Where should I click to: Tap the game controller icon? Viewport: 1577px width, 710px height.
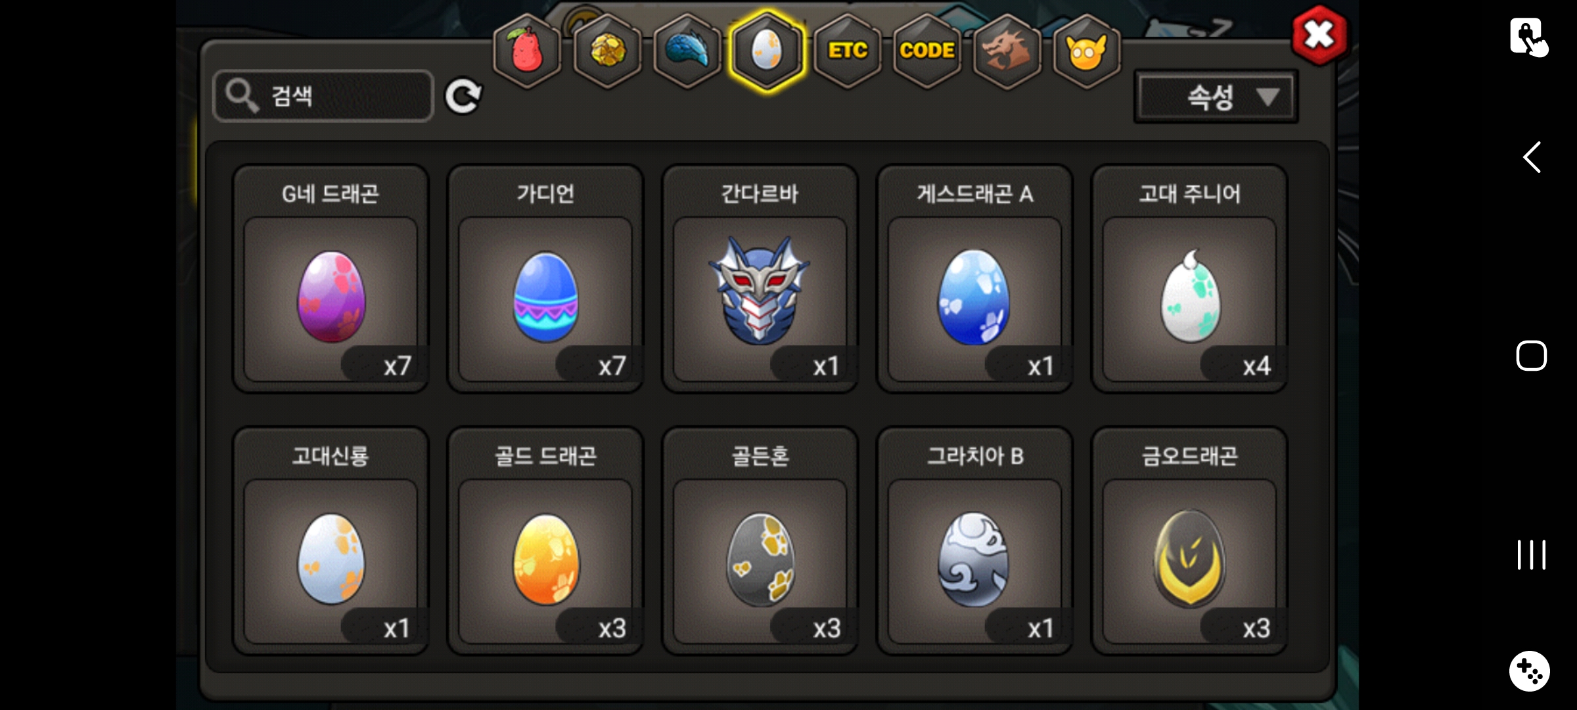click(1530, 671)
